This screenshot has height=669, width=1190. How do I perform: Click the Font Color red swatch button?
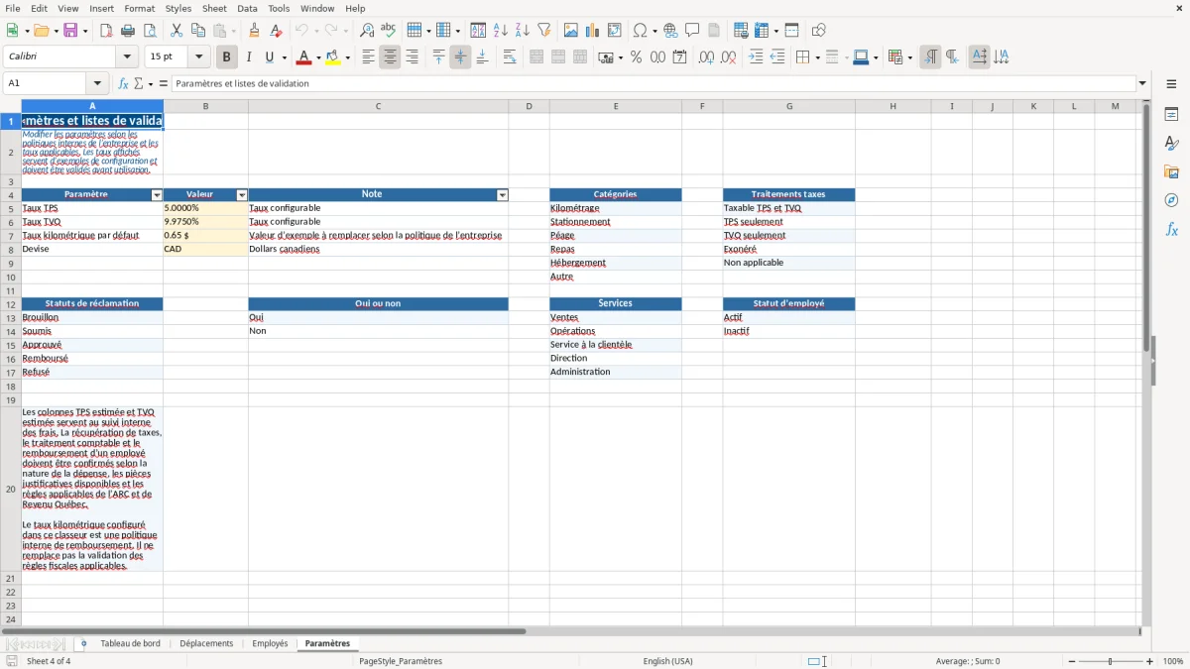303,57
